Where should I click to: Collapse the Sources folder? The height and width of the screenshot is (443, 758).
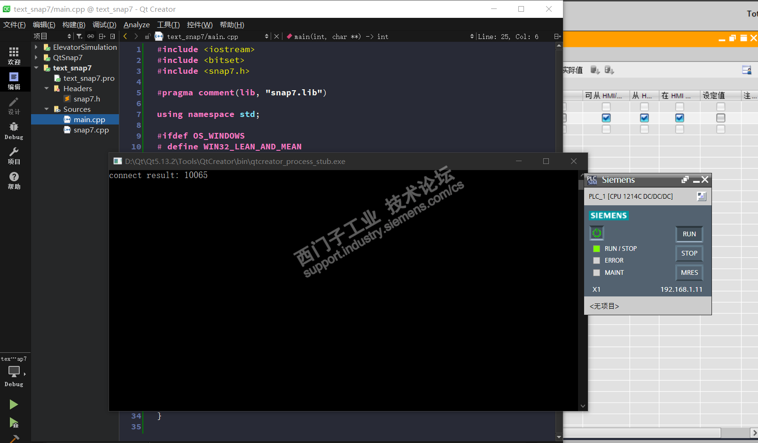click(x=47, y=109)
